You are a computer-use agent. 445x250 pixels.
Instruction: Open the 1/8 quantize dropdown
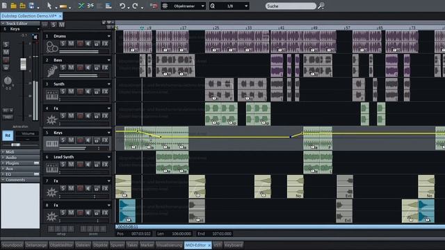[x=246, y=6]
